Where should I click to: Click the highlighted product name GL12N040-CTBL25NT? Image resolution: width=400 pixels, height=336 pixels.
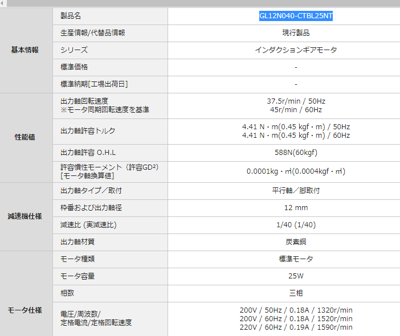296,16
